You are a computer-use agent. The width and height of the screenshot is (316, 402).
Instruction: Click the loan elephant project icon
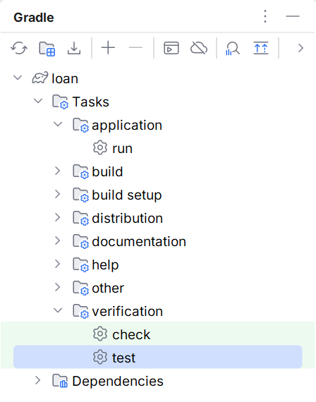(x=40, y=78)
